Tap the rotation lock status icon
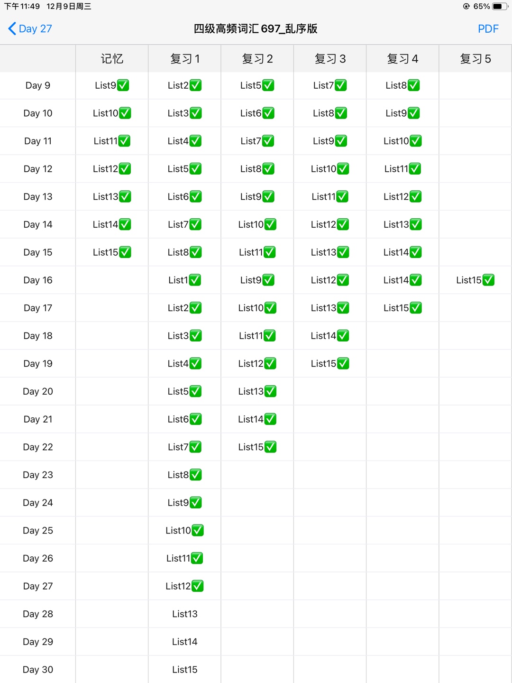This screenshot has height=683, width=512. click(x=466, y=6)
